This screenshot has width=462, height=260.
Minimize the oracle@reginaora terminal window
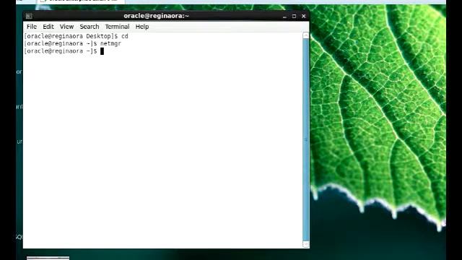tap(284, 16)
